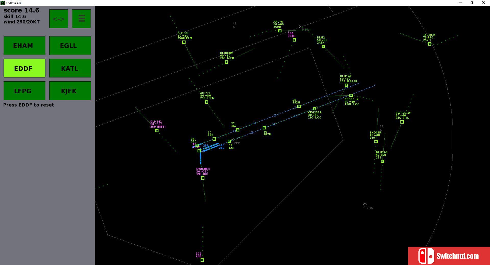Select aircraft blip AAL76
This screenshot has width=490, height=265.
280,31
